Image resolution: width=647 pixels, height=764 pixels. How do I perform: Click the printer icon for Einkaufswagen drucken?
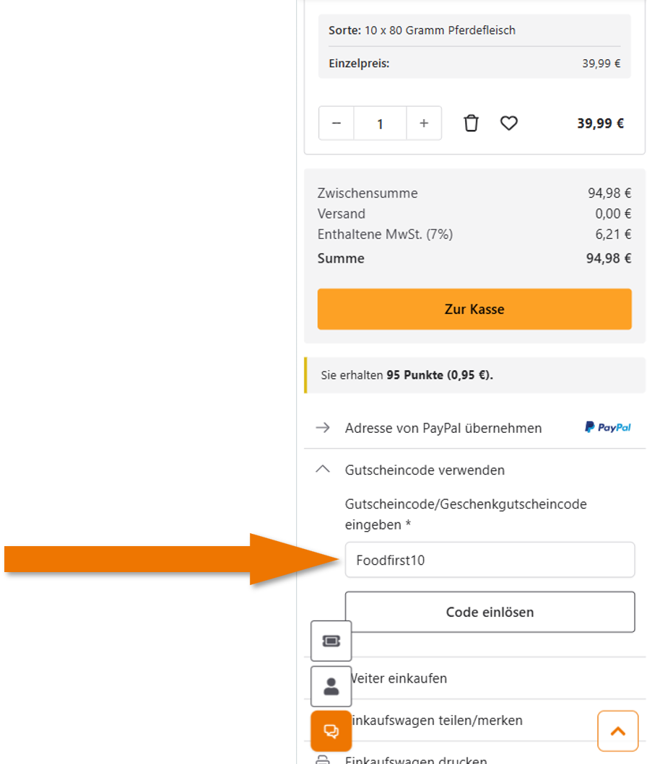323,760
